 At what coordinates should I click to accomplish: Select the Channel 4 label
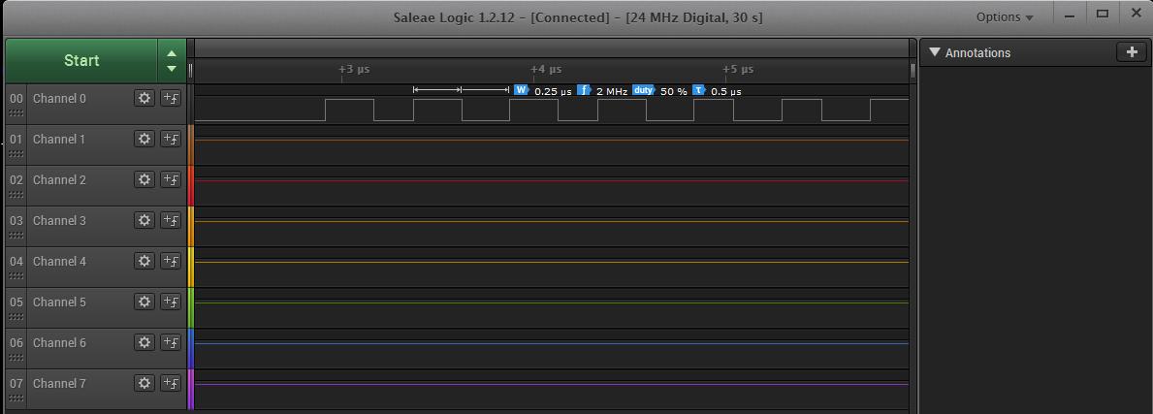59,260
